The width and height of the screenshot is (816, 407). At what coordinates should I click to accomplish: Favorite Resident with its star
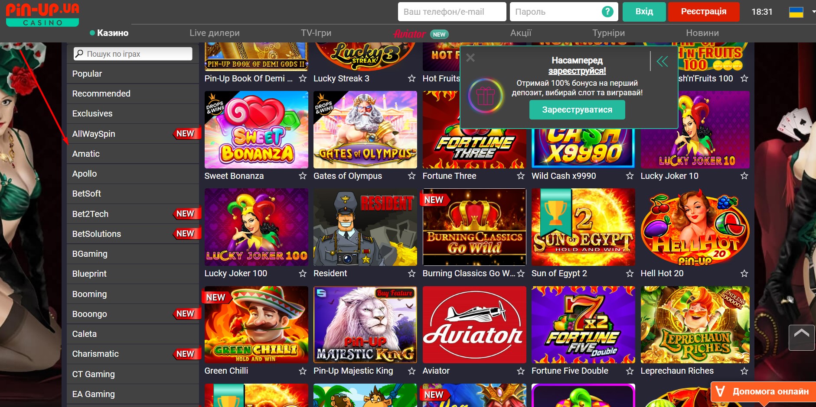(411, 274)
